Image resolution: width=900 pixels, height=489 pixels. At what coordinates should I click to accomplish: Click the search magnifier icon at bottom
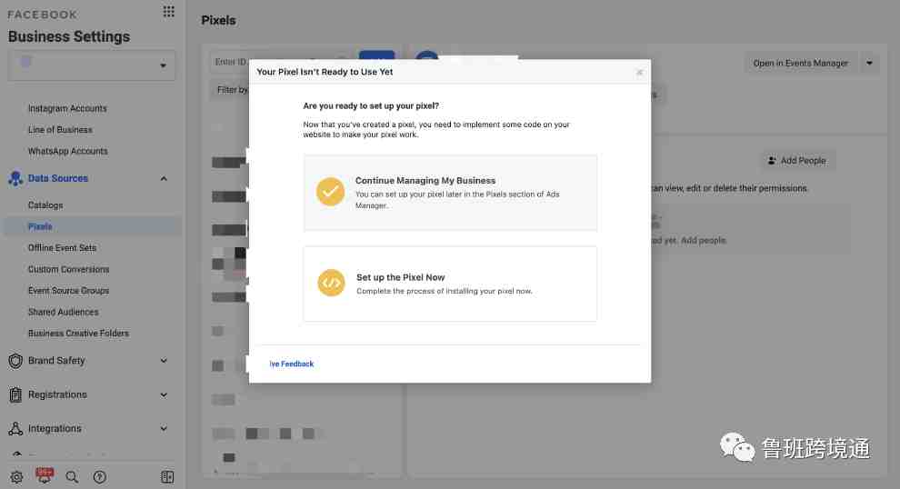click(x=72, y=477)
